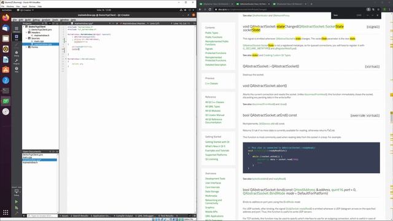Viewport: 393px width, 221px height.
Task: Jump to next find match in browser
Action: click(373, 15)
